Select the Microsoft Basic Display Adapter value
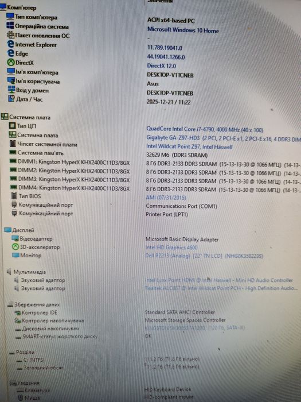The width and height of the screenshot is (301, 402). click(182, 239)
